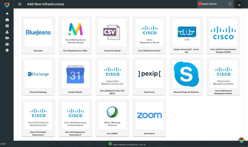
Task: Open the video camera sidebar icon
Action: coord(7,38)
